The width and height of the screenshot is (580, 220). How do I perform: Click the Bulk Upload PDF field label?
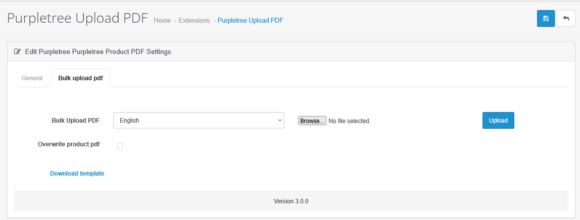click(75, 121)
